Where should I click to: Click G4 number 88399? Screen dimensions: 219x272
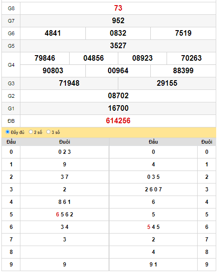coord(183,70)
